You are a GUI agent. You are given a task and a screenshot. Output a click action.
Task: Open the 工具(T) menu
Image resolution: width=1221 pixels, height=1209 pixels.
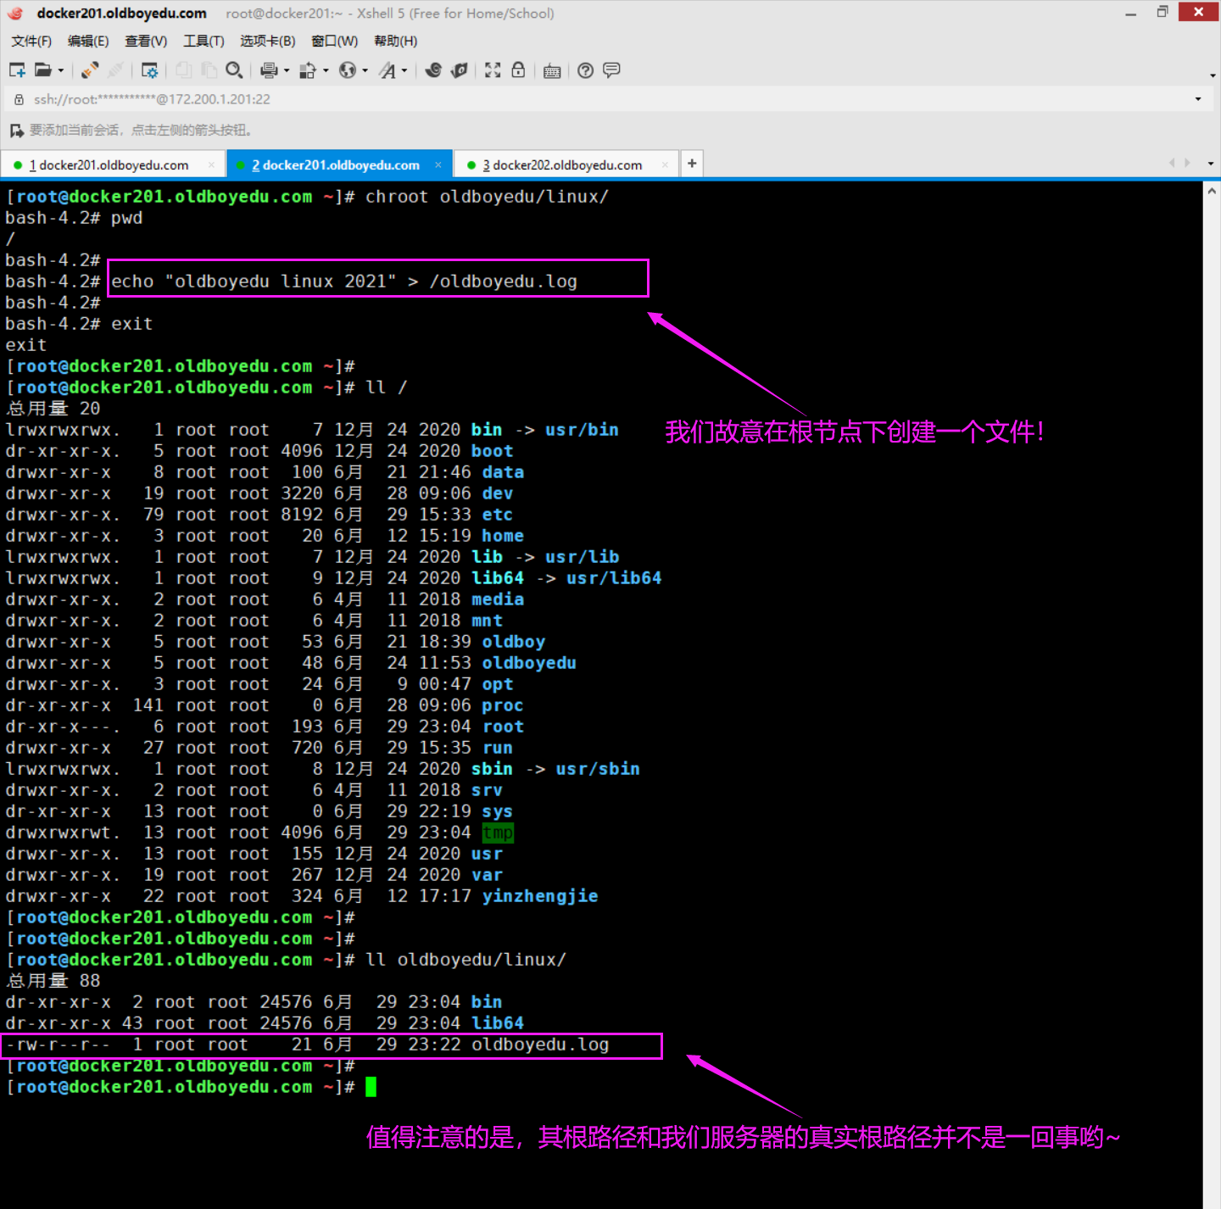click(203, 41)
